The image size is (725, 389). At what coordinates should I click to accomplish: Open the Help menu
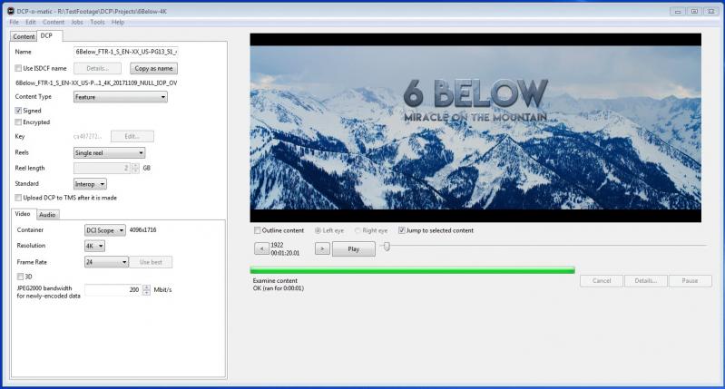click(118, 22)
